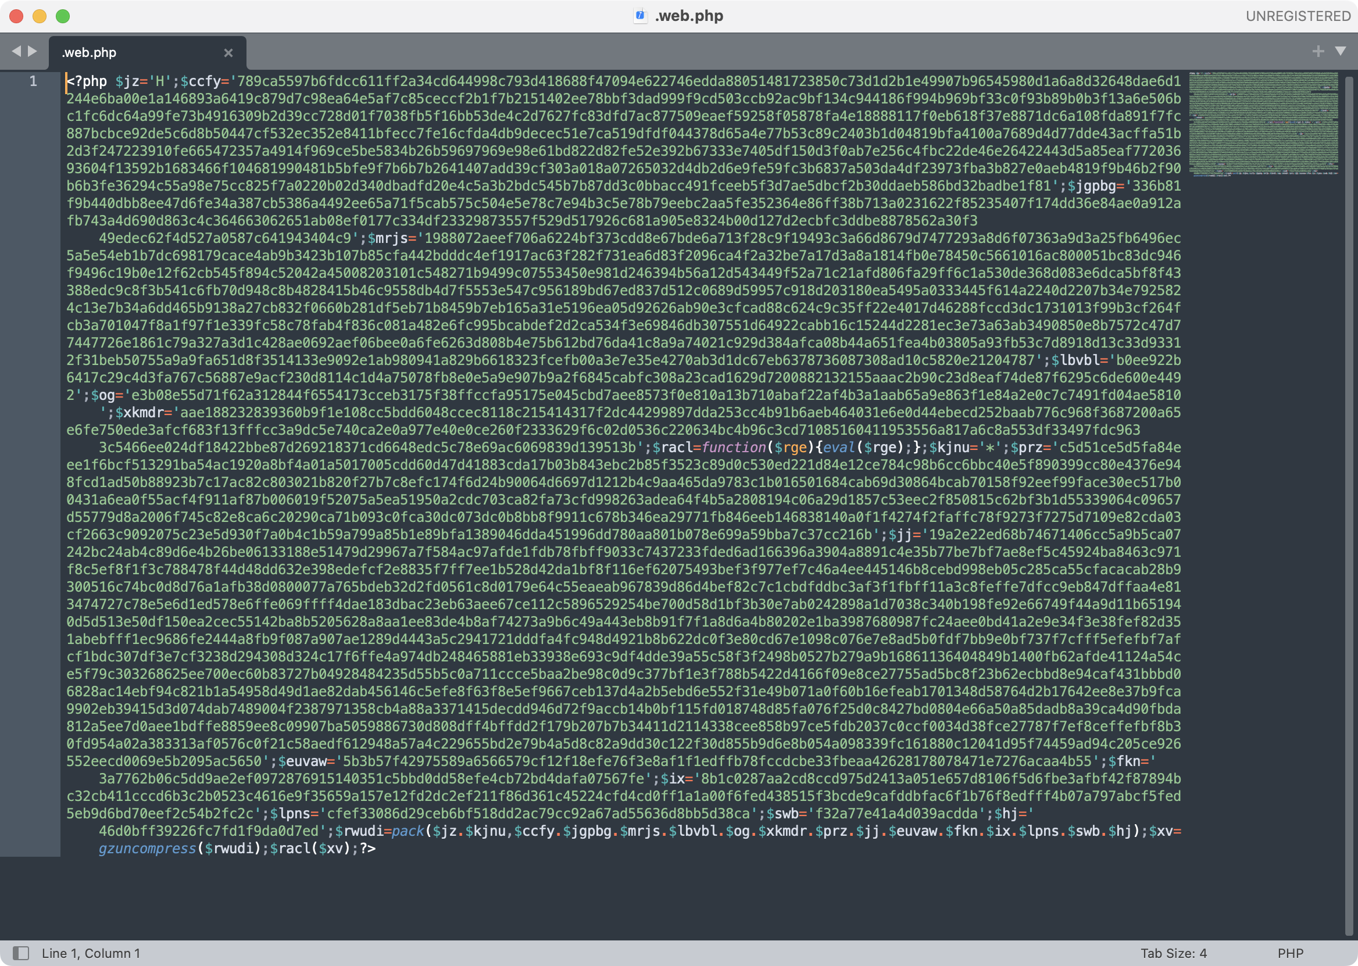Add a new tab with plus icon
Viewport: 1358px width, 966px height.
1318,51
